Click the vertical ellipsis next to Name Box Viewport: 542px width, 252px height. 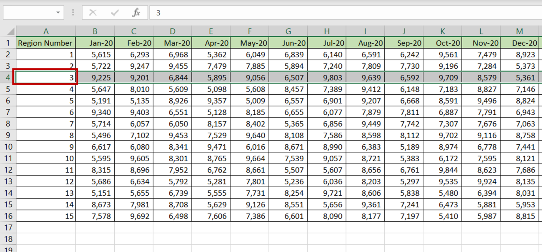click(73, 12)
